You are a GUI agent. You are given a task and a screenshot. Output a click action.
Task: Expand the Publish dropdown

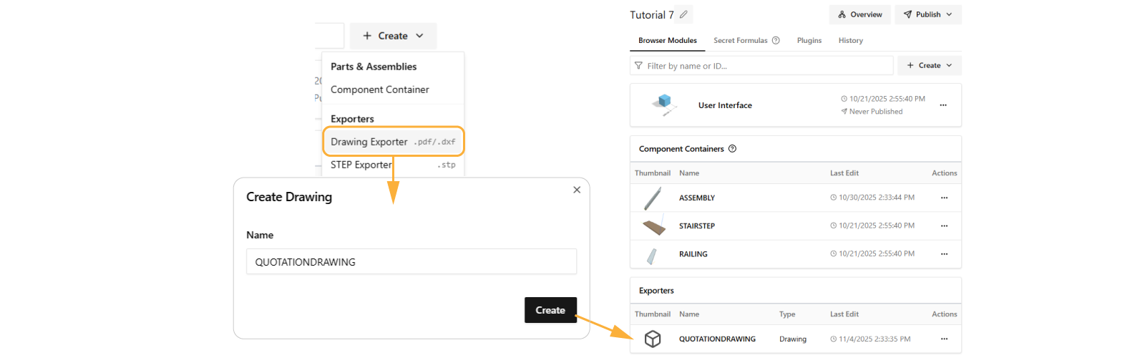[x=927, y=14]
